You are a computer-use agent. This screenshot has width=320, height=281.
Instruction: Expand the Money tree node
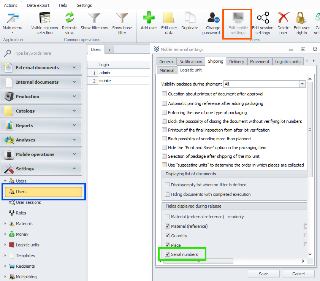pos(5,234)
